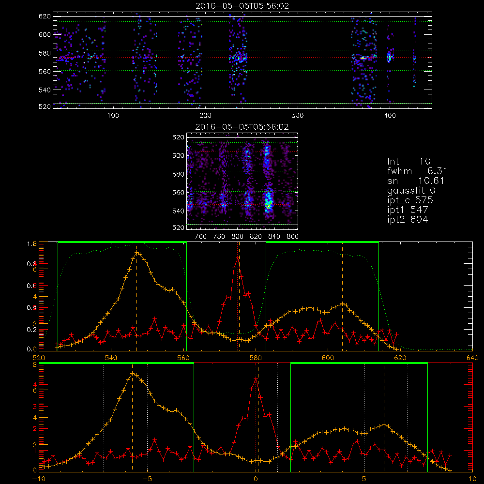Click y-axis label 600 on top image
The height and width of the screenshot is (484, 484).
coord(45,34)
